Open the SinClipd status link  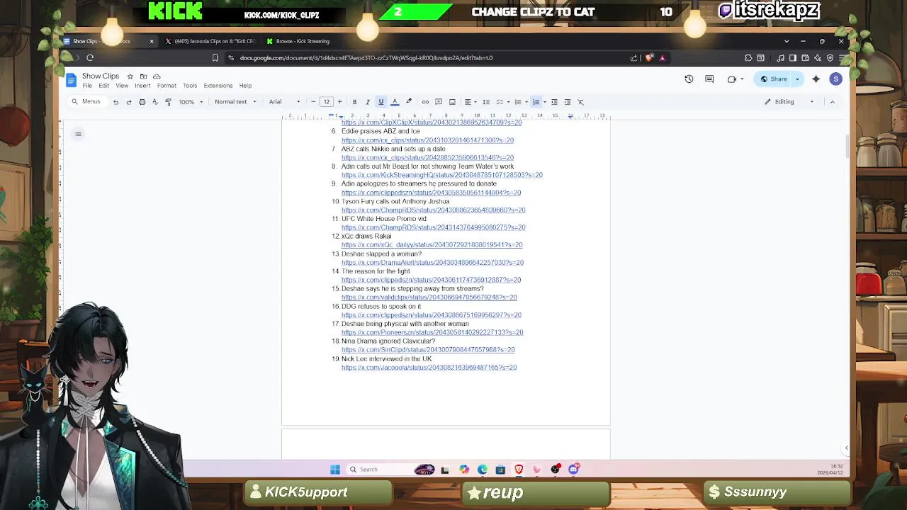pos(428,350)
